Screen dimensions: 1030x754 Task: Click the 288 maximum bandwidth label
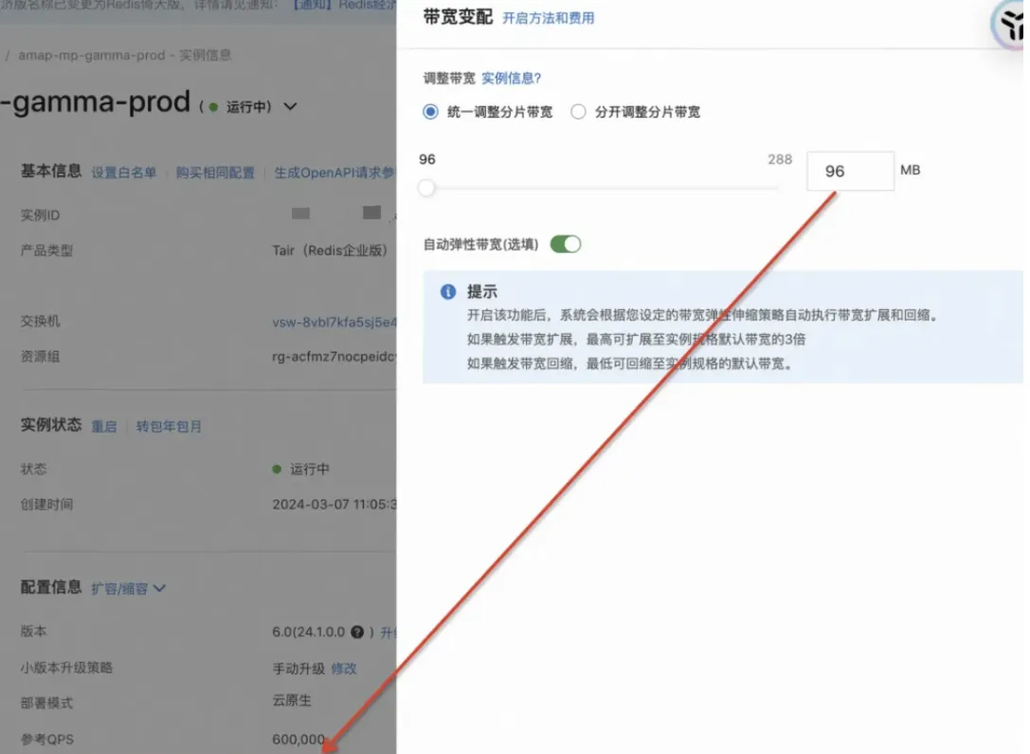(780, 159)
